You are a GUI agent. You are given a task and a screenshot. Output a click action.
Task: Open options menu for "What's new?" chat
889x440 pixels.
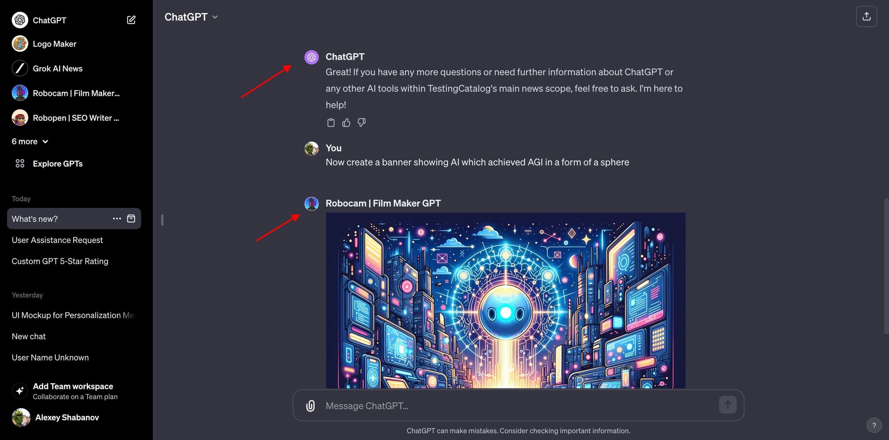[117, 218]
